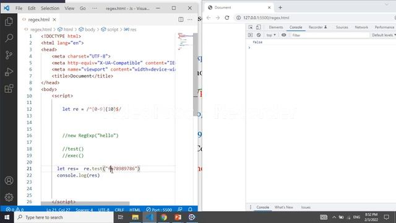The height and width of the screenshot is (223, 396).
Task: Change encoding via UTF-8 status item
Action: [x=104, y=210]
